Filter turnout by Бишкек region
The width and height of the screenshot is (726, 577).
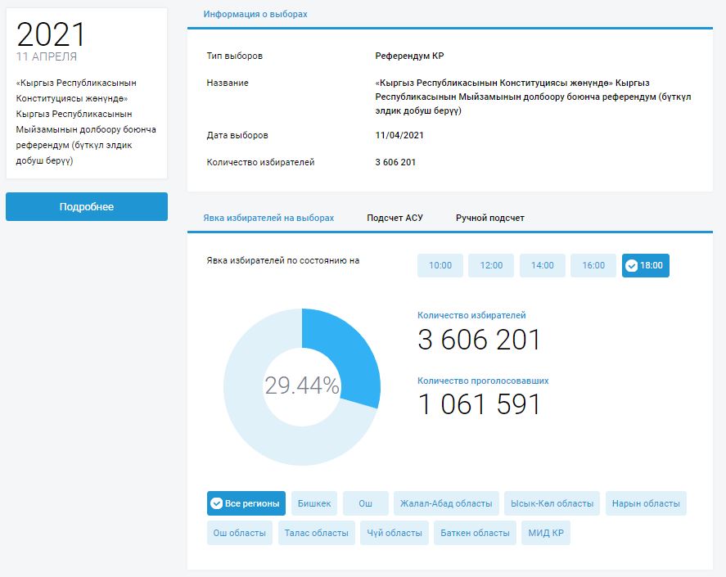314,503
